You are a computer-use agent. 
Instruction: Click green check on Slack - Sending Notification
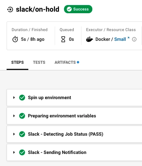[22, 152]
